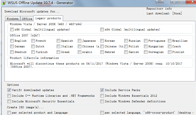Check Office 2007 Spanish
Screen dimensions: 196x115
[58, 41]
